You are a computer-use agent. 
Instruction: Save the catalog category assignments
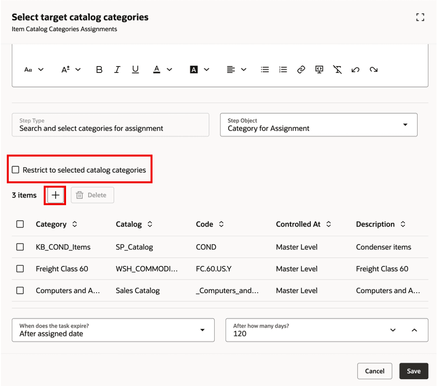[x=414, y=371]
